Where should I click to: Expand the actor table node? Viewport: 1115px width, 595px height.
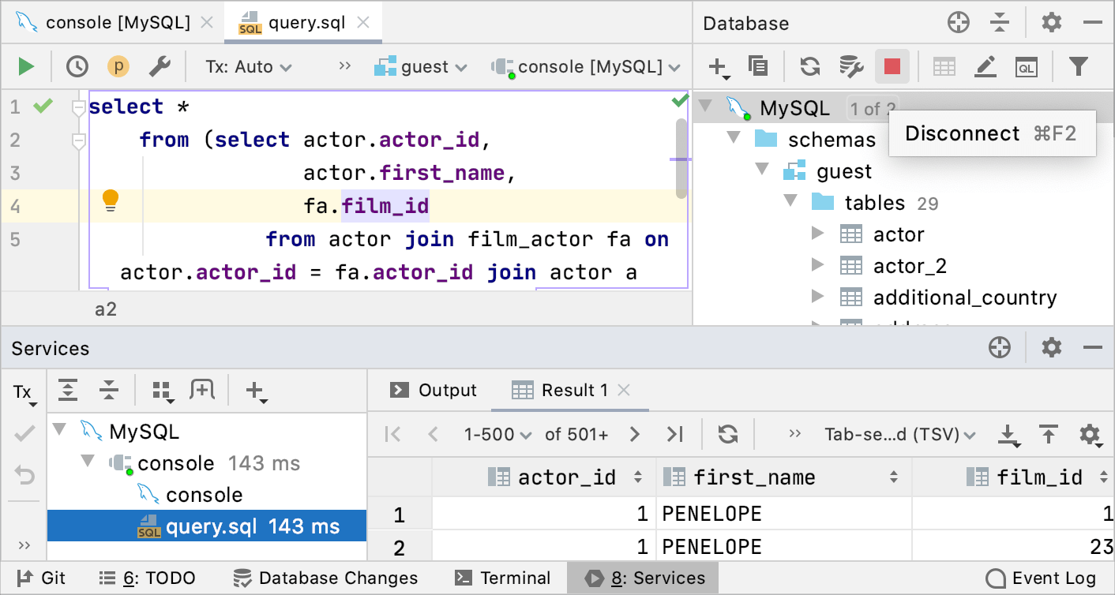tap(819, 234)
